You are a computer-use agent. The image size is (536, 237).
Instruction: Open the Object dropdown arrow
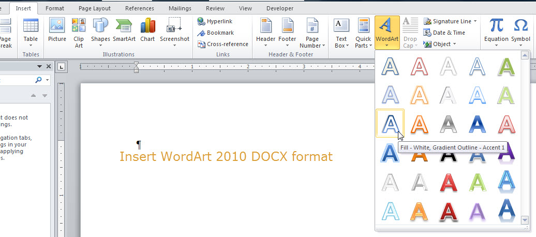pyautogui.click(x=455, y=44)
